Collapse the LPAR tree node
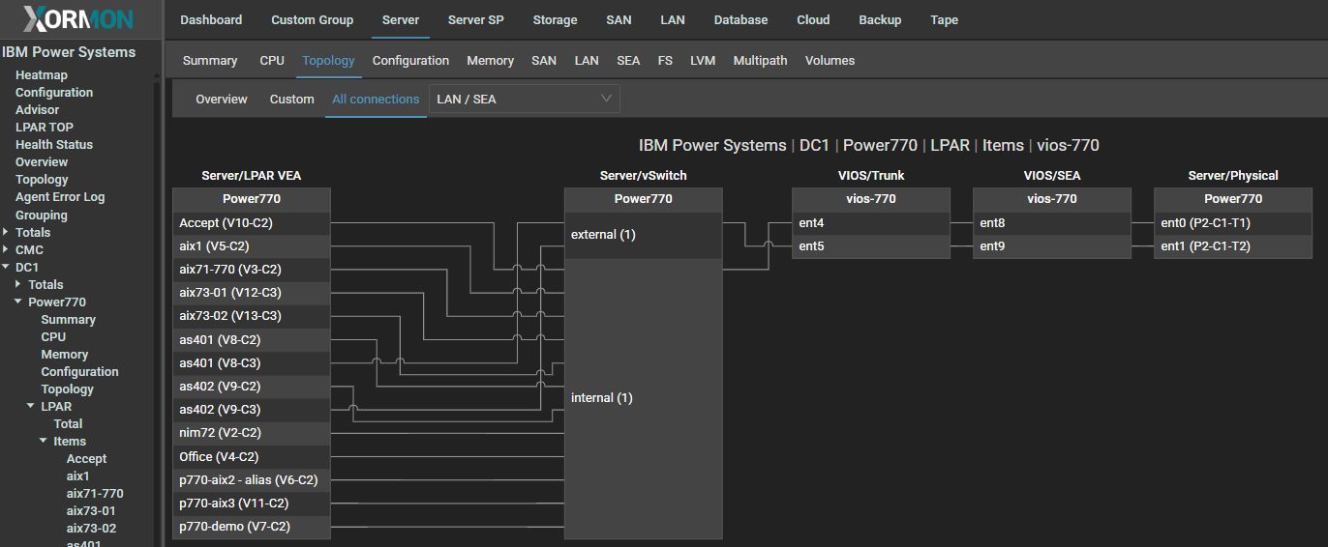This screenshot has height=547, width=1328. coord(31,406)
